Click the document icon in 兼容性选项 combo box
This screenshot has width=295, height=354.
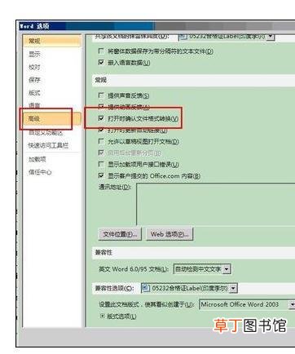146,288
